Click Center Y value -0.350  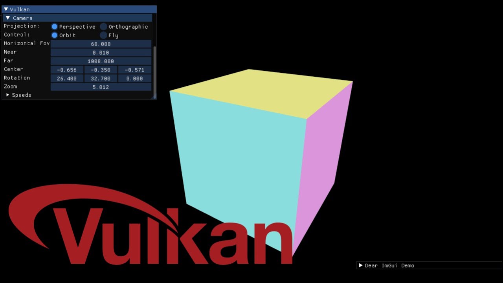coord(101,70)
